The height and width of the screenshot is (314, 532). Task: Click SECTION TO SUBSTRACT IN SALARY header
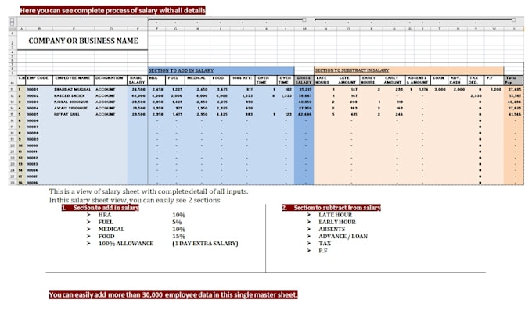pos(408,70)
